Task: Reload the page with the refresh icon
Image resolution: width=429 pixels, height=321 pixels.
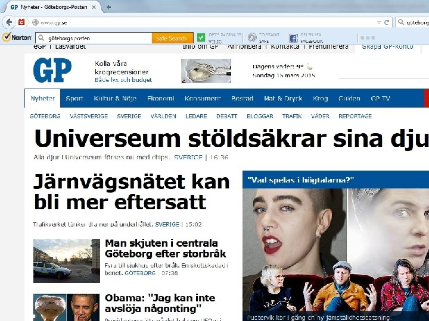Action: click(387, 23)
